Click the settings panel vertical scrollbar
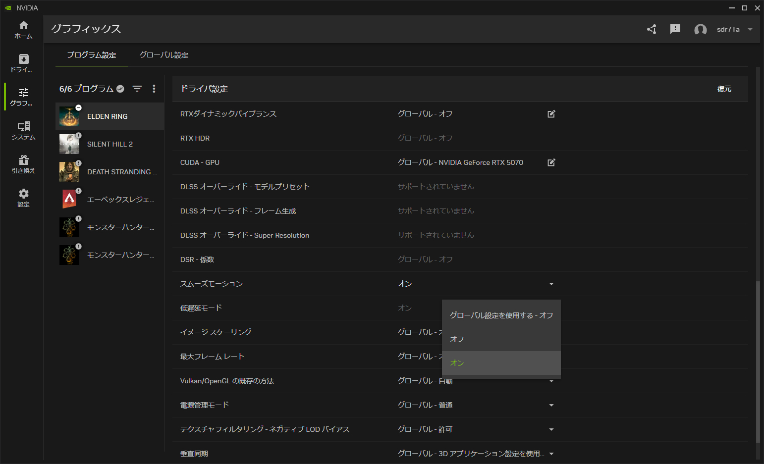764x464 pixels. click(758, 362)
